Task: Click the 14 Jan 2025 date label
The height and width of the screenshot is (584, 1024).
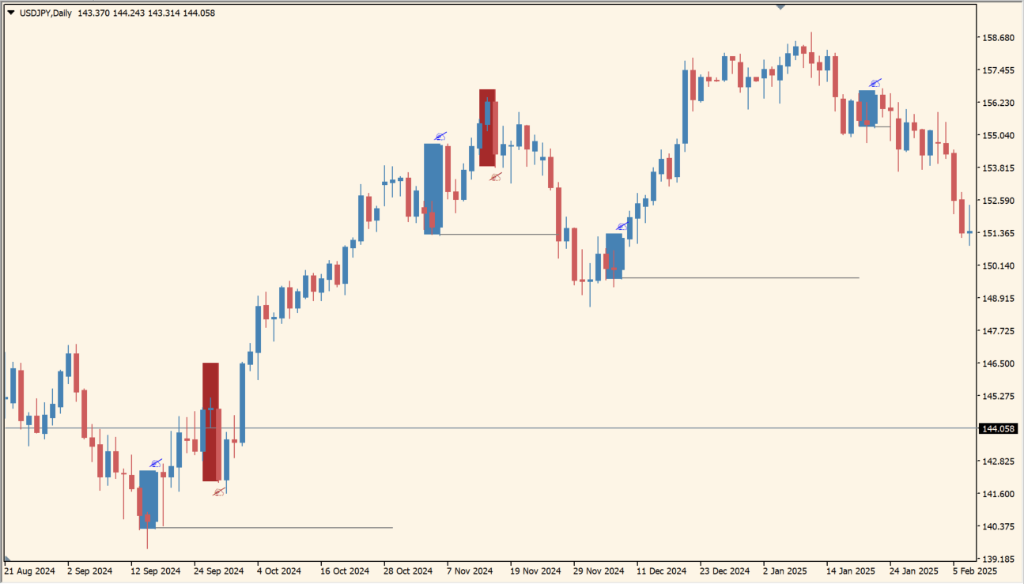Action: click(x=851, y=571)
